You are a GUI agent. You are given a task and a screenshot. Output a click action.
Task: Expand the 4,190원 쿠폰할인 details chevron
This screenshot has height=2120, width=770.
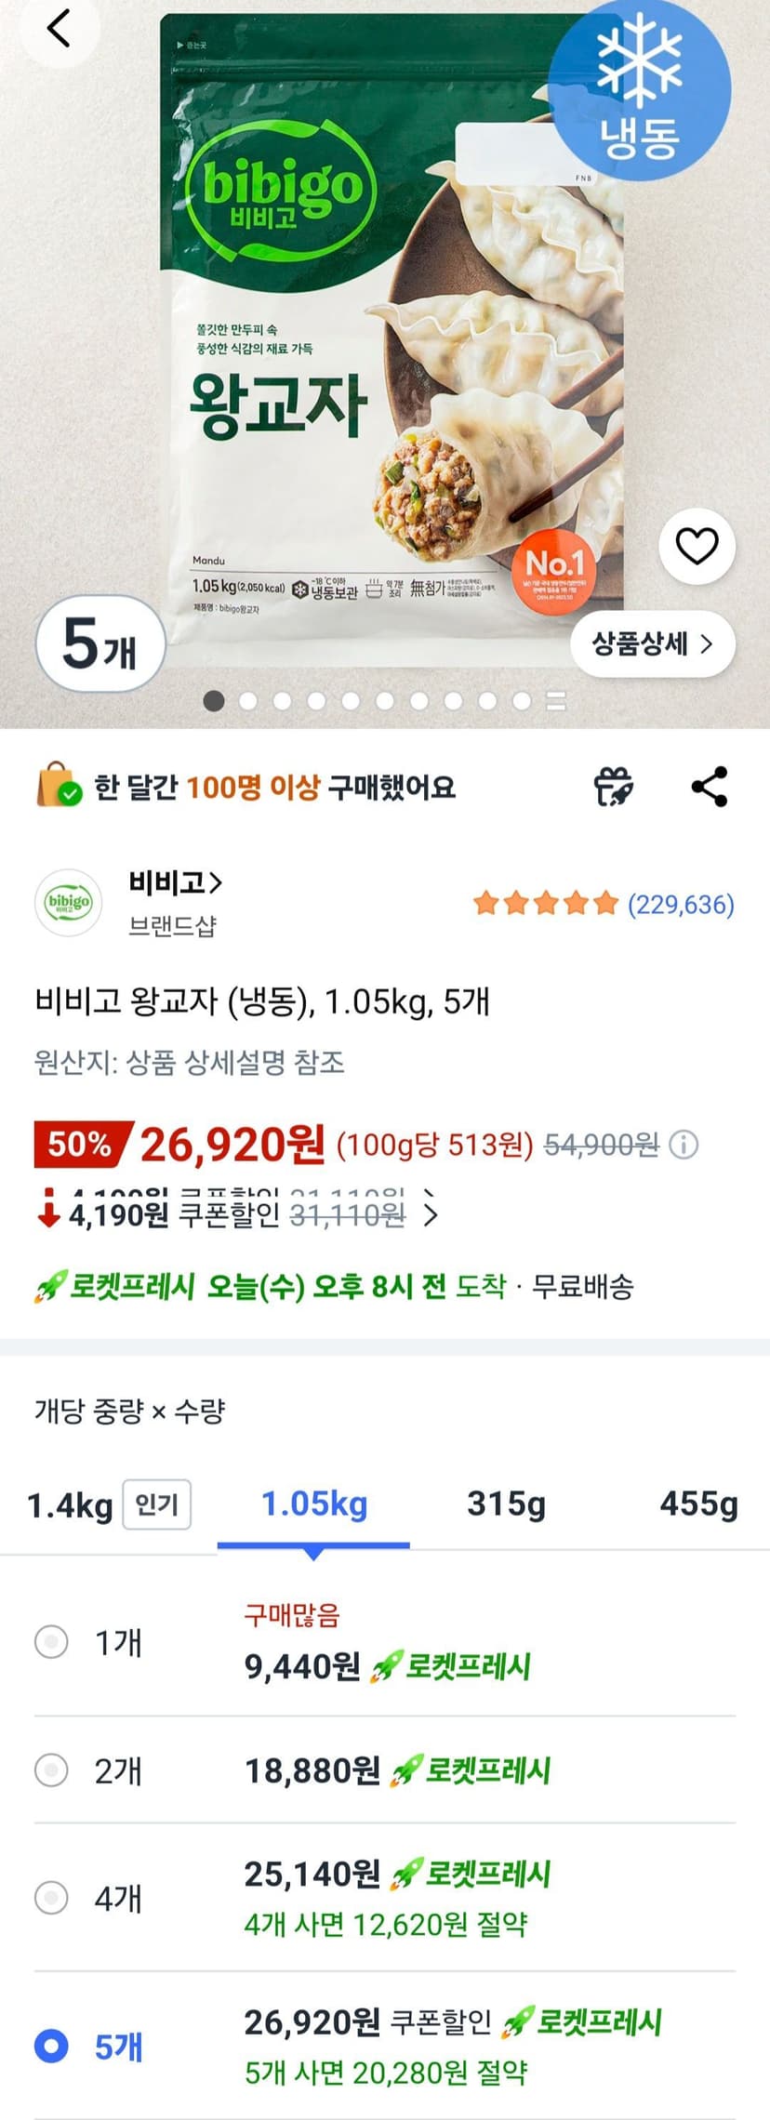coord(430,1214)
